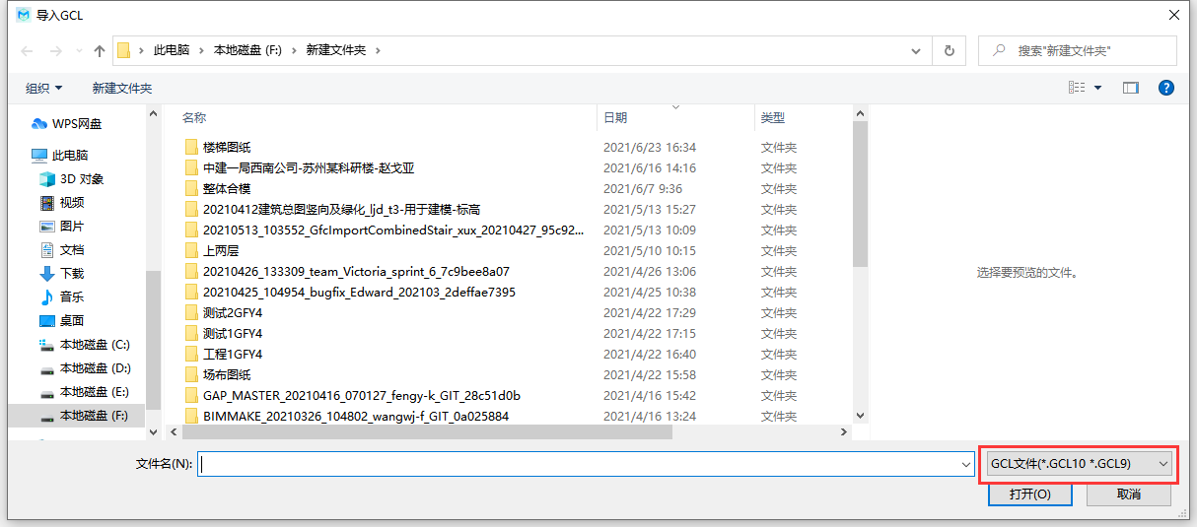This screenshot has width=1197, height=527.
Task: Open the 组织 menu
Action: [44, 88]
